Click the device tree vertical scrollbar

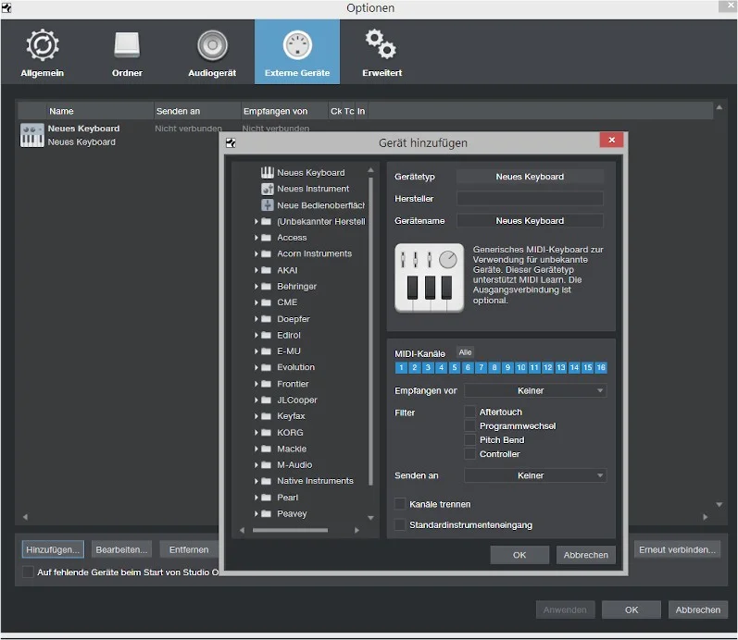click(x=371, y=331)
